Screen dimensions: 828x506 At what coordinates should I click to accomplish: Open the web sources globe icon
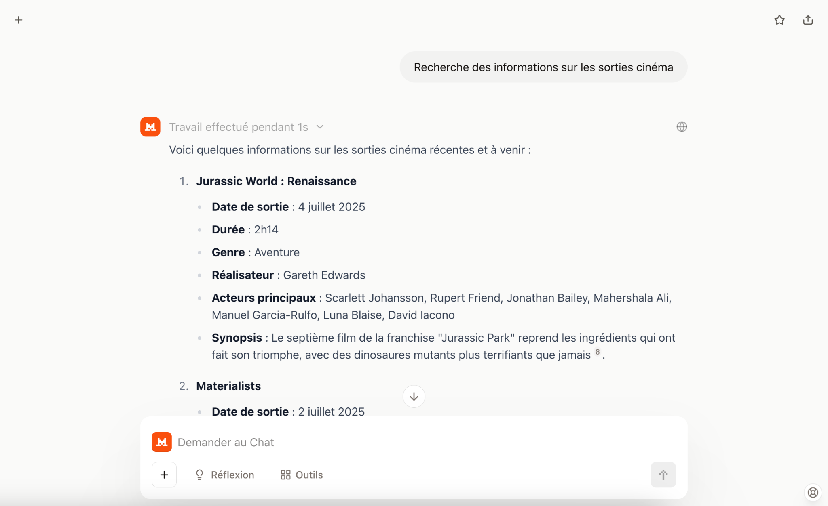coord(682,127)
